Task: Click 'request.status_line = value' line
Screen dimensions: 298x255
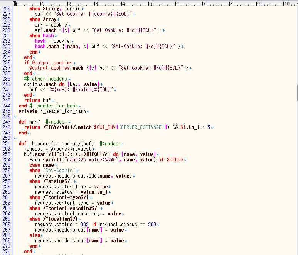Action: [71, 187]
